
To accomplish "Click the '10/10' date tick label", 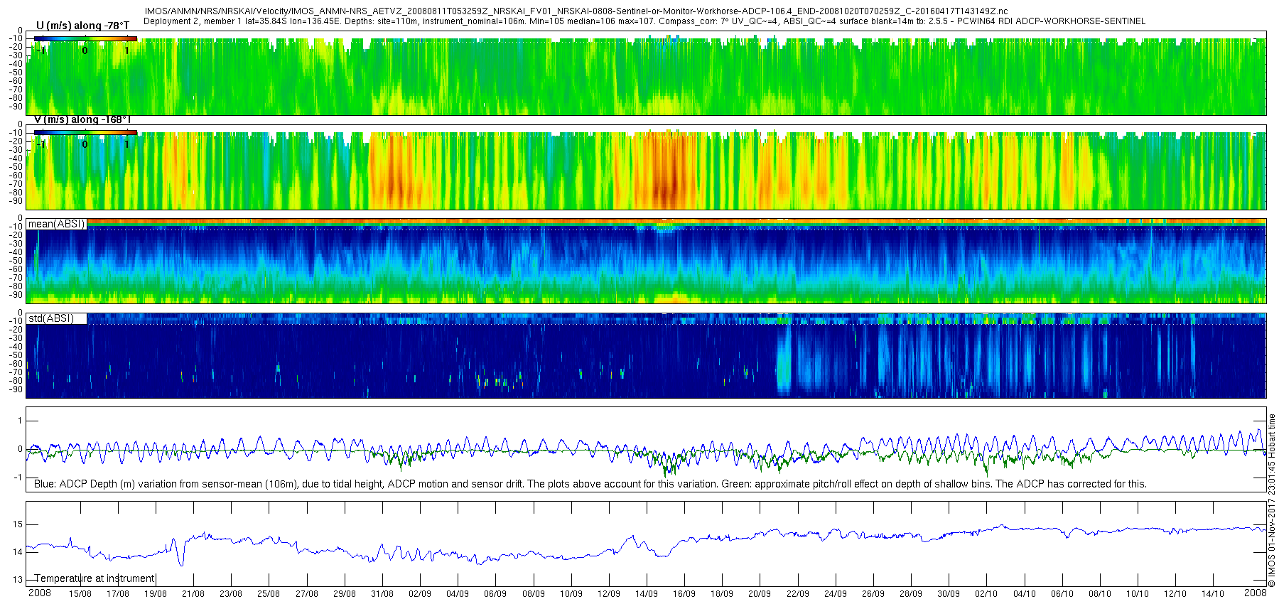I will tap(1138, 594).
